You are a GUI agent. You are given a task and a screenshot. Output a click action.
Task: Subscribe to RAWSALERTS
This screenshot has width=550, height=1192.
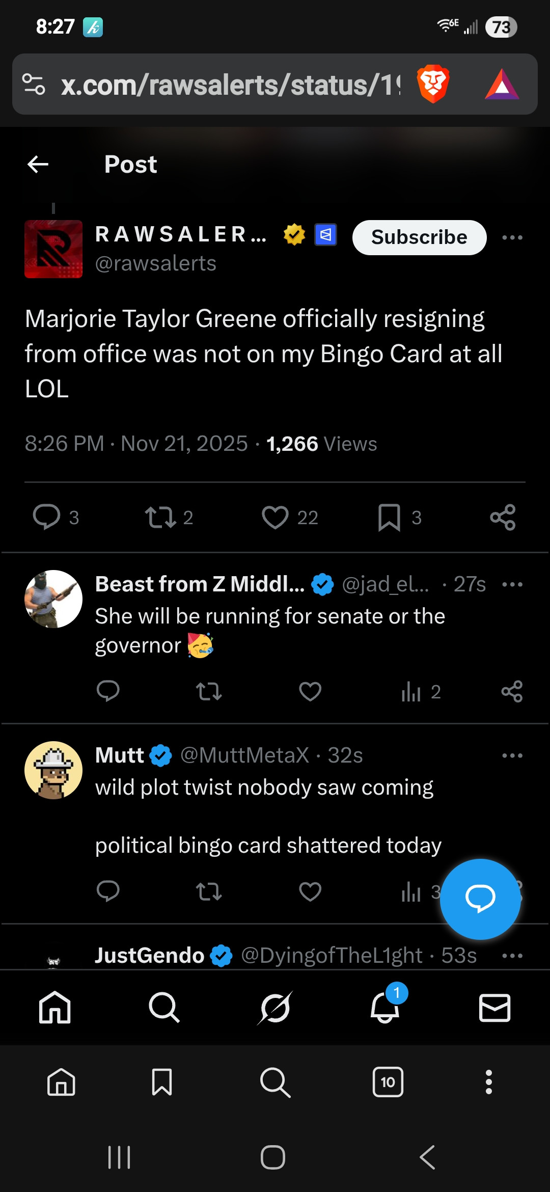click(x=419, y=237)
